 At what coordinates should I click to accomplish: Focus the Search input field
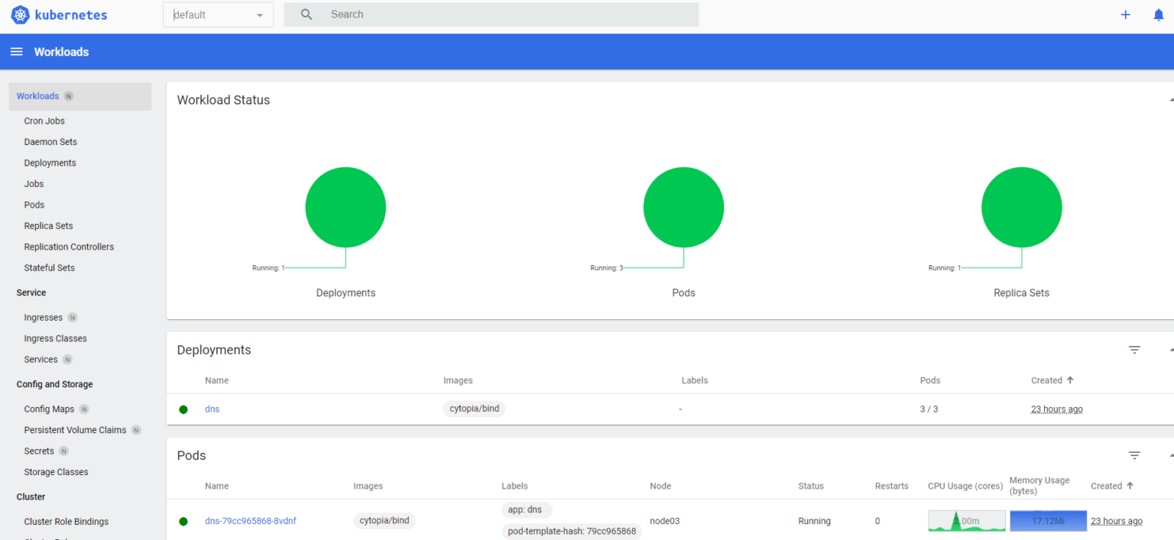pos(491,15)
